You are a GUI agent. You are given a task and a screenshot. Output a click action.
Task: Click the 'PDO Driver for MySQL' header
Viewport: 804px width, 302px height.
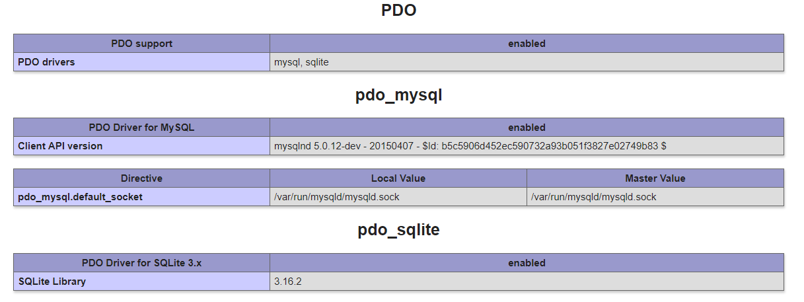[x=141, y=128]
